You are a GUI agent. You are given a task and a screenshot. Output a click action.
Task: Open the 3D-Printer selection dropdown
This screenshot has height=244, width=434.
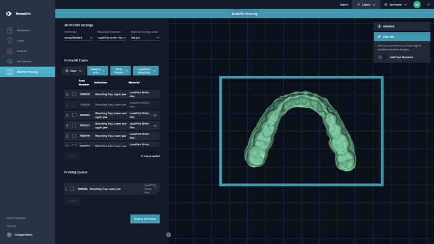click(x=79, y=37)
